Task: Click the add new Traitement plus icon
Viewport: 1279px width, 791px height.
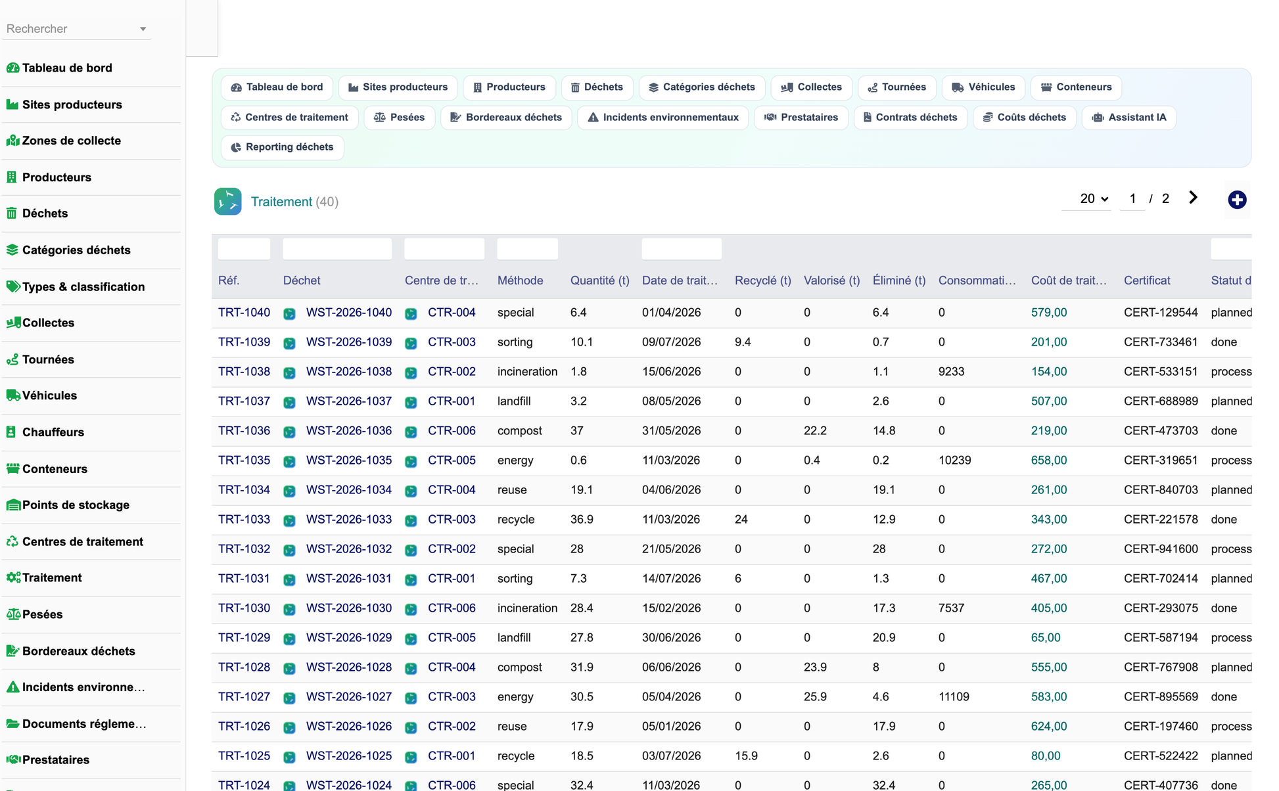Action: pyautogui.click(x=1237, y=200)
